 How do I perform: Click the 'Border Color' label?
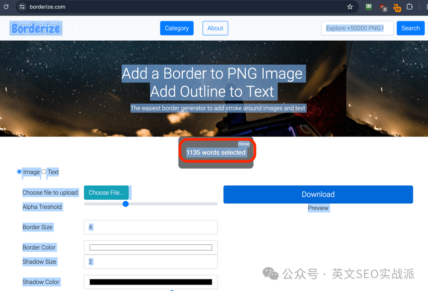pos(39,247)
